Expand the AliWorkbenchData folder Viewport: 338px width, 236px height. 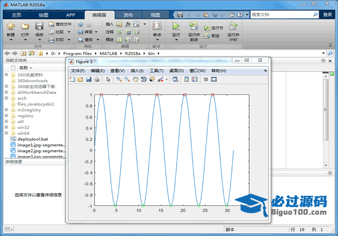[x=7, y=92]
